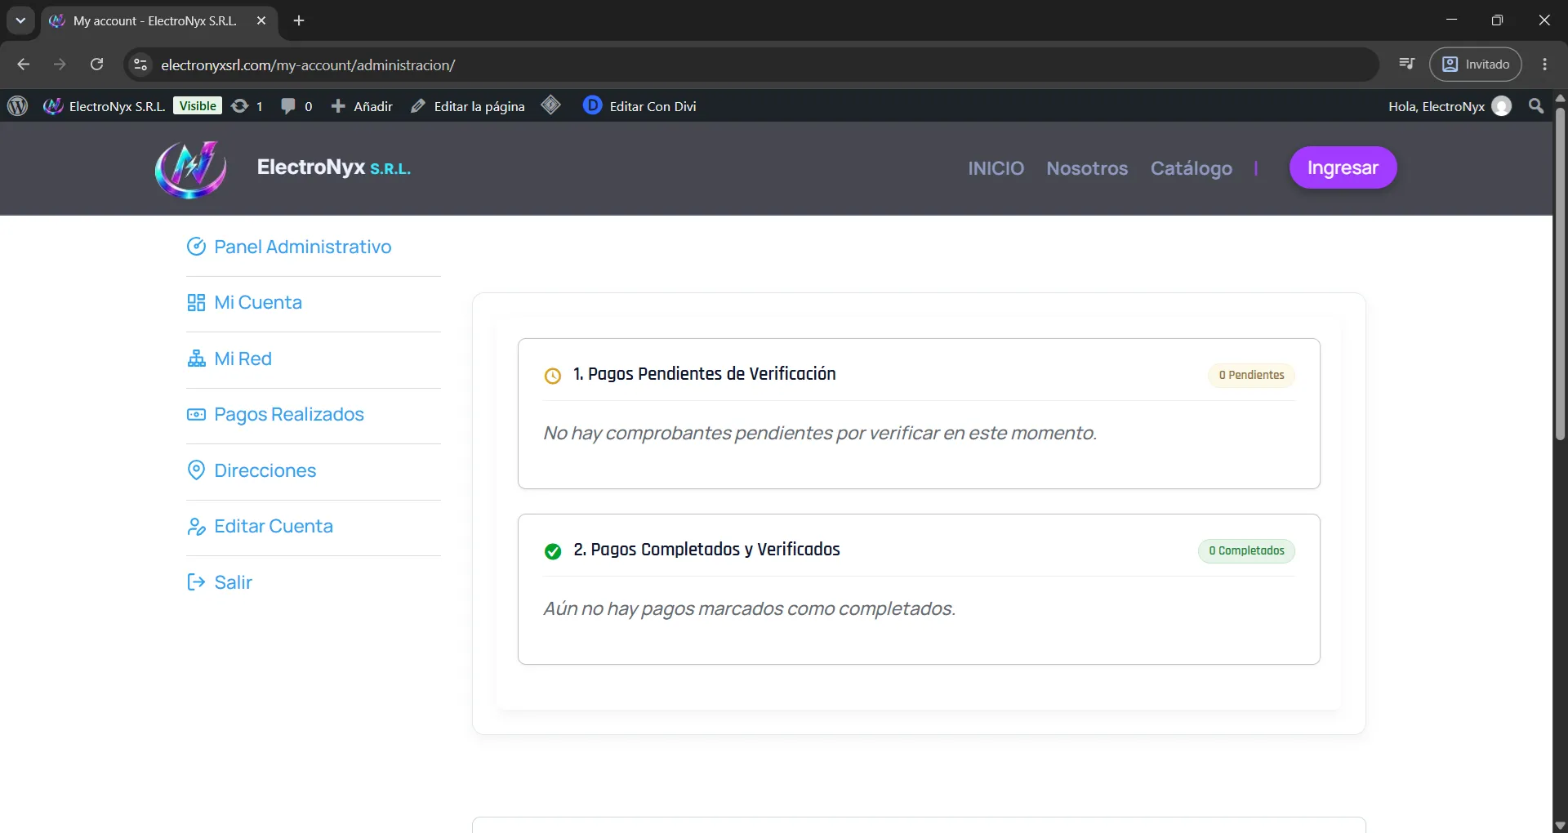Open Editar Cuenta in sidebar
The width and height of the screenshot is (1568, 833).
click(260, 526)
